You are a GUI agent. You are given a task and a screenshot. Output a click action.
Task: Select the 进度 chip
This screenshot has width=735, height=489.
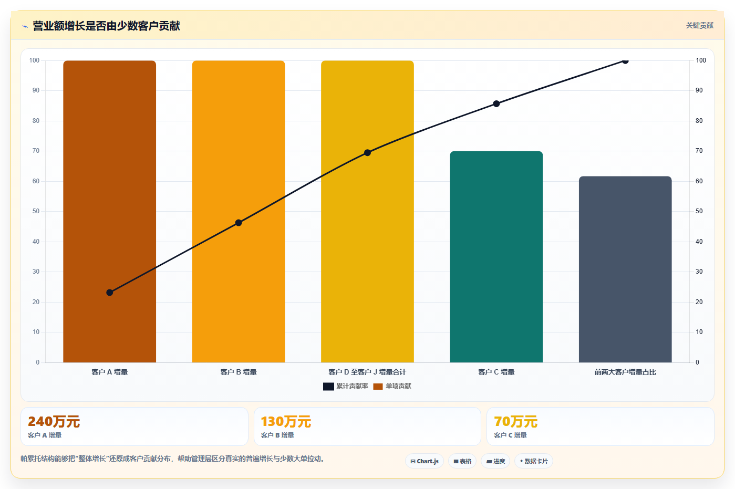(495, 461)
